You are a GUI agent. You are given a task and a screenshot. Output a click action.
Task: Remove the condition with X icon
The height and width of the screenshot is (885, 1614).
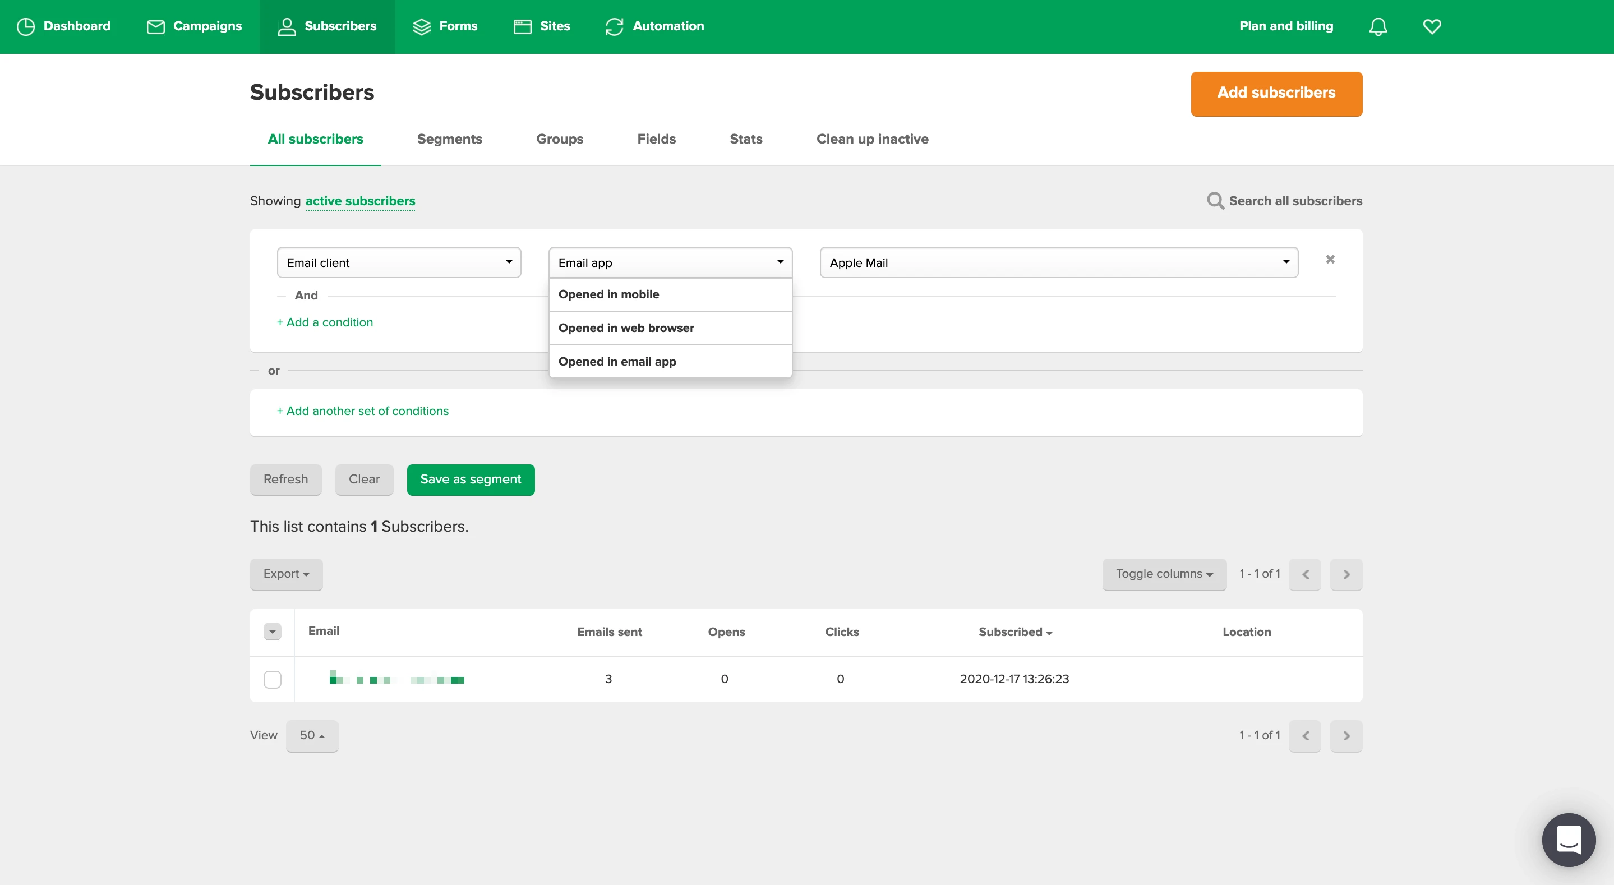tap(1330, 260)
